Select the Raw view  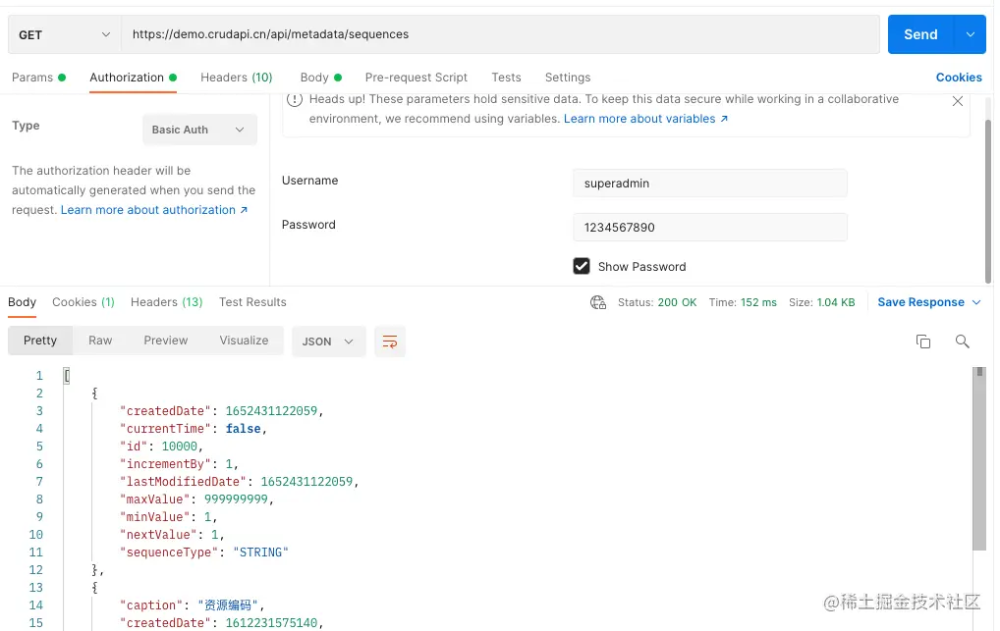click(100, 341)
